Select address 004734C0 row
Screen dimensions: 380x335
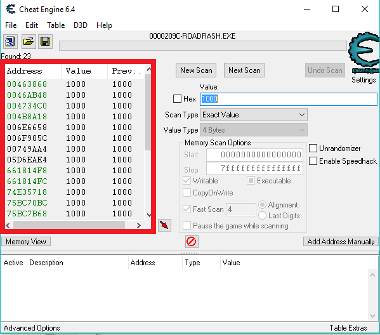point(75,106)
